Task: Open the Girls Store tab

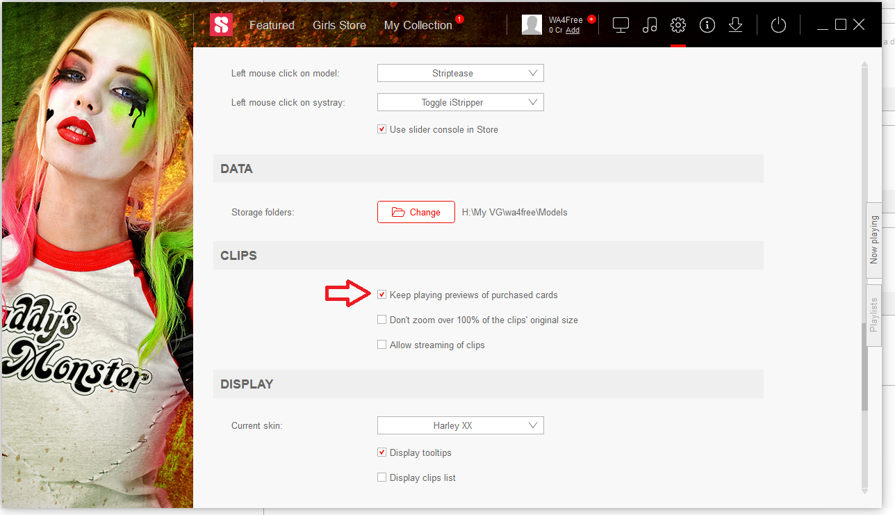Action: pyautogui.click(x=339, y=25)
